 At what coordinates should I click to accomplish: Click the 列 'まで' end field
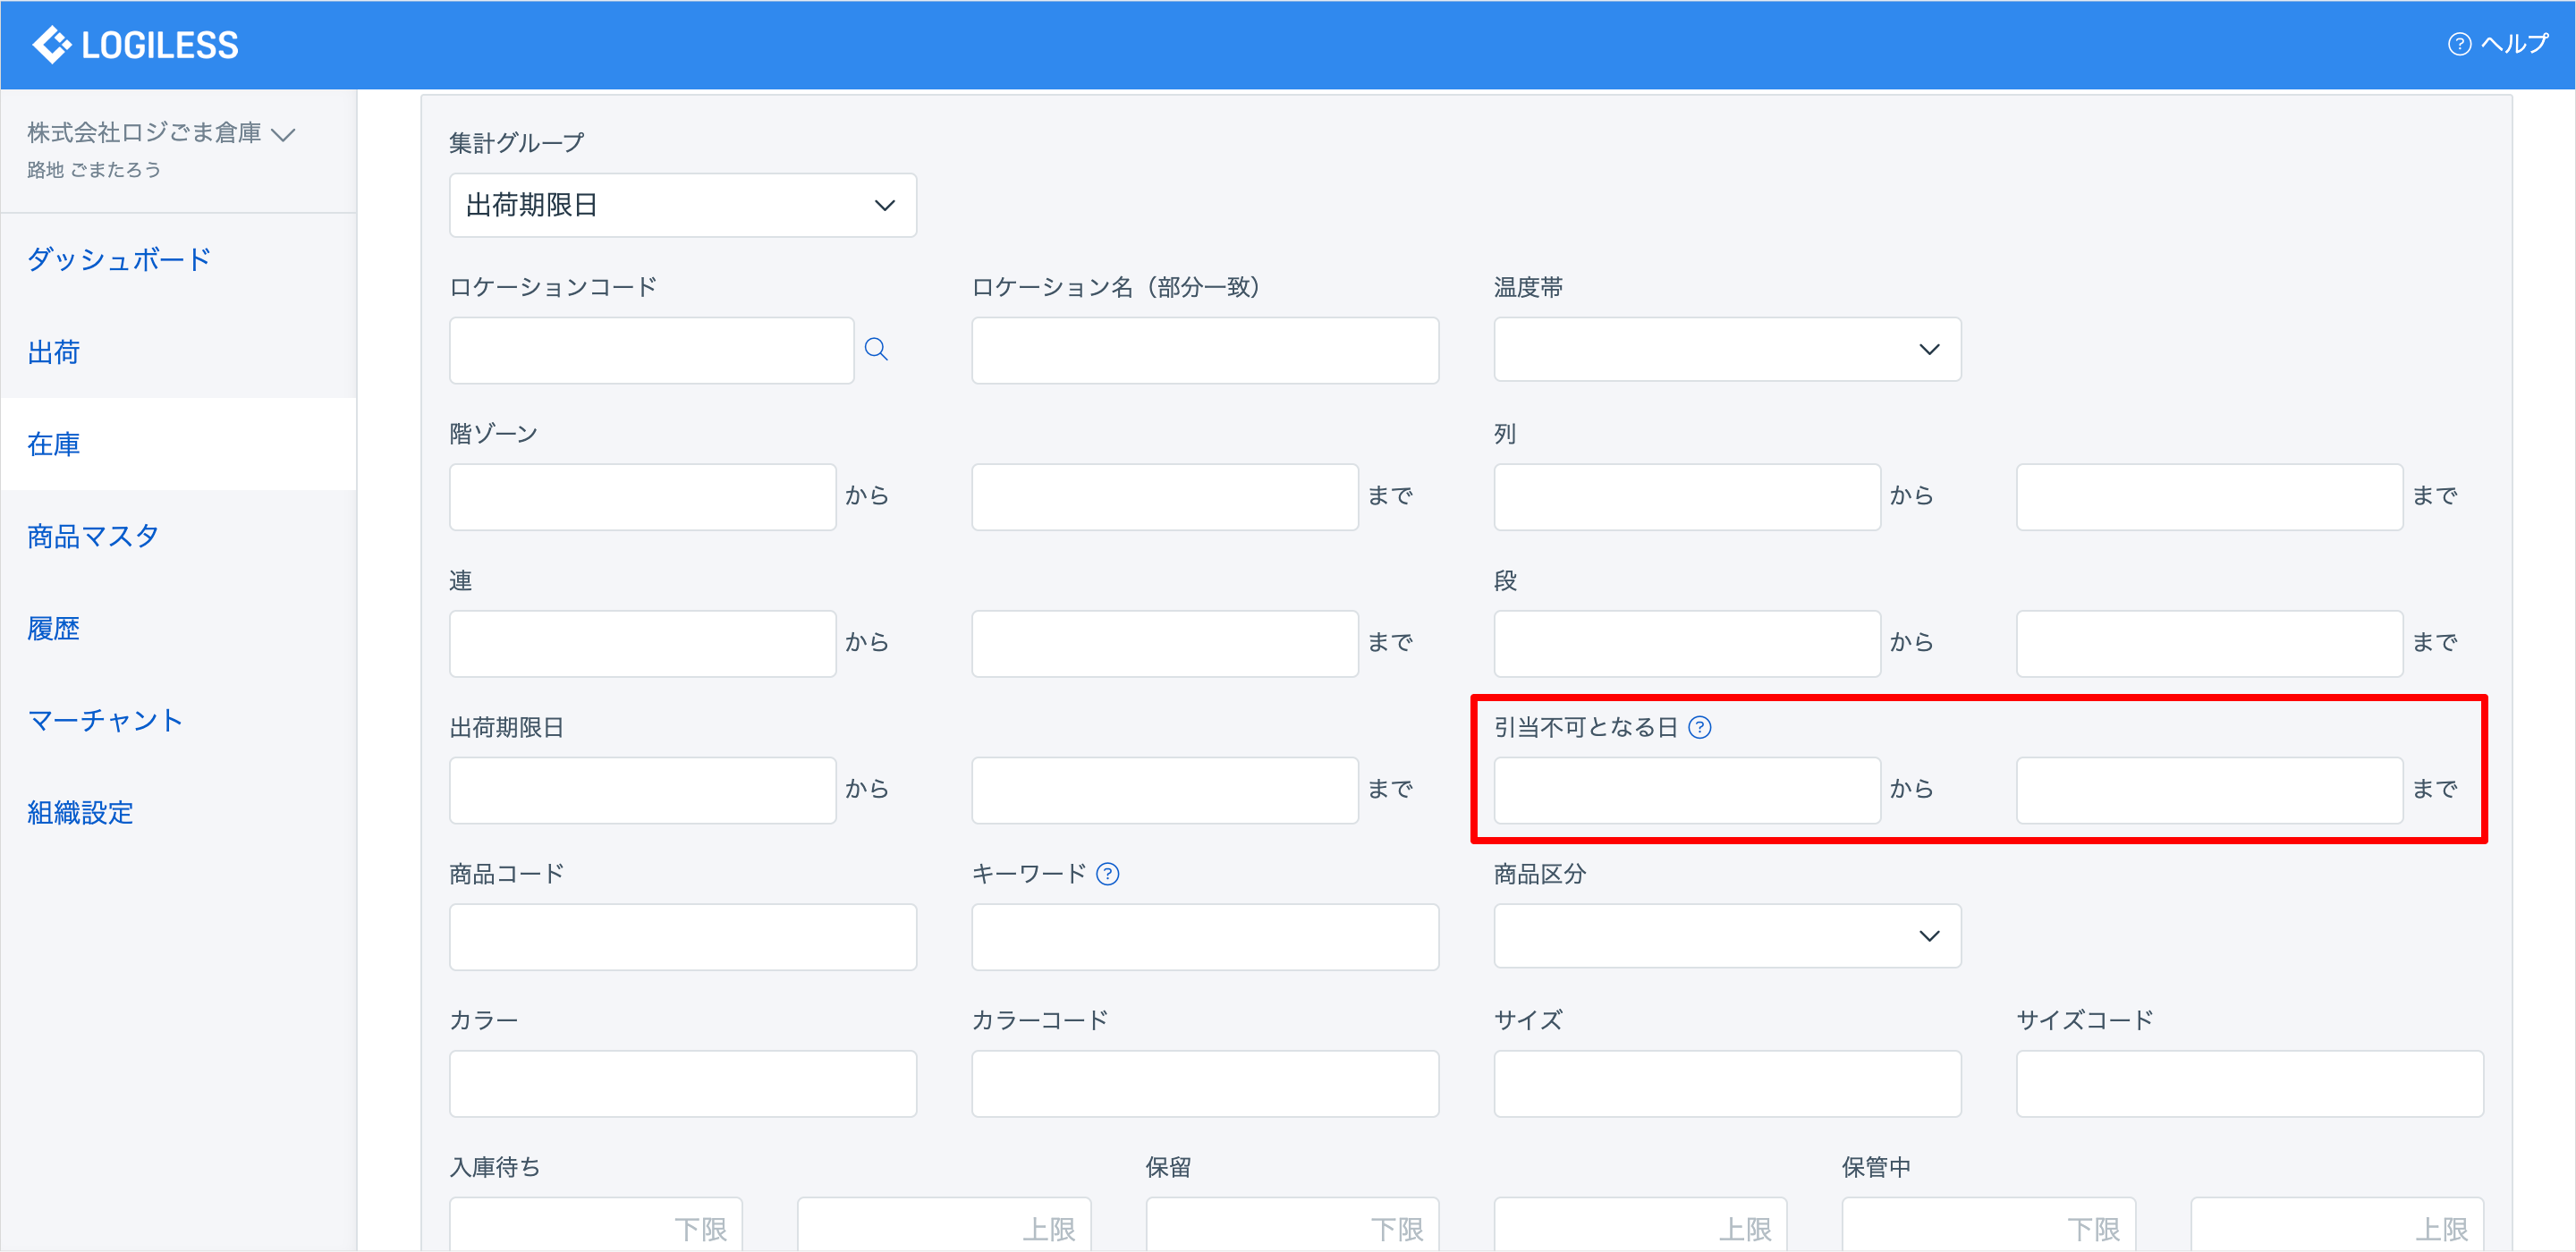click(x=2210, y=497)
